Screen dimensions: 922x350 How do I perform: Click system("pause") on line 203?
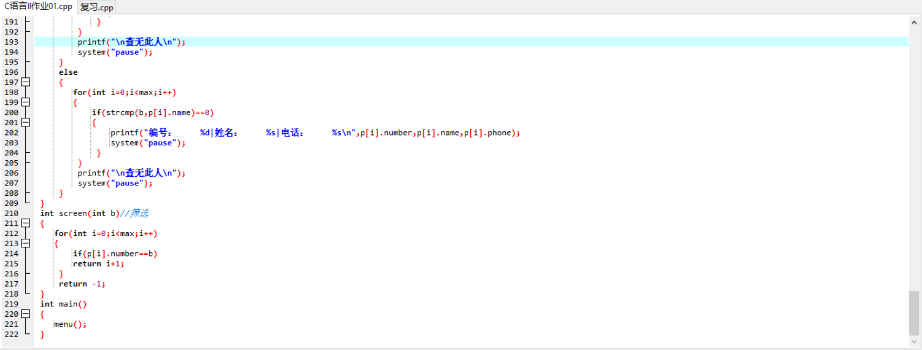pyautogui.click(x=148, y=143)
